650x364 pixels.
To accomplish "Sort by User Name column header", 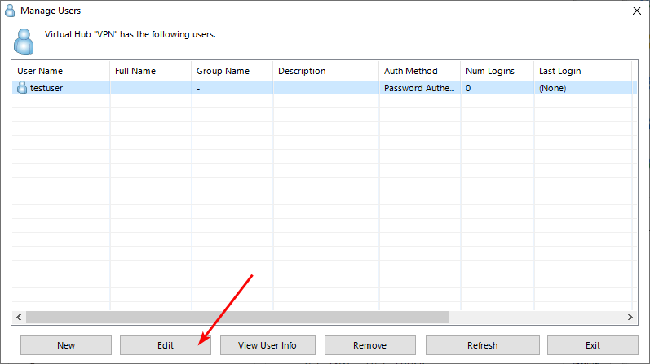I will pyautogui.click(x=60, y=71).
